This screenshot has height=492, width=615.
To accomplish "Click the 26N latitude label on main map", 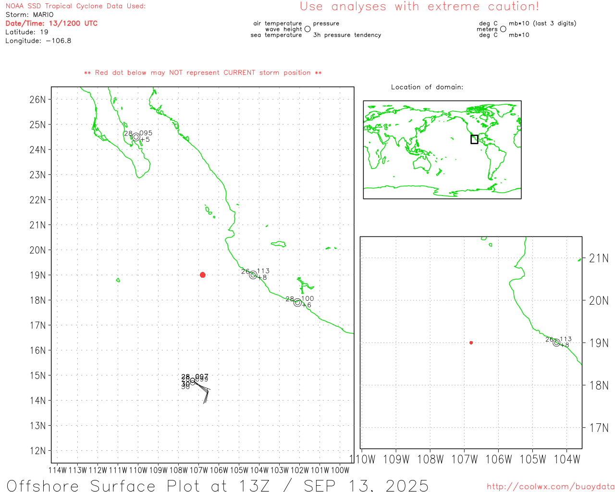I will coord(37,99).
